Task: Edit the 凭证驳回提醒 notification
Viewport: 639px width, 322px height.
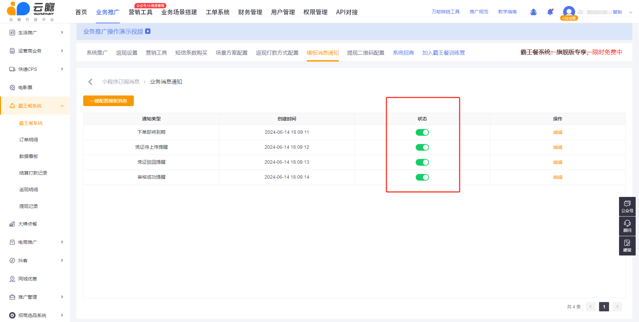Action: tap(558, 162)
